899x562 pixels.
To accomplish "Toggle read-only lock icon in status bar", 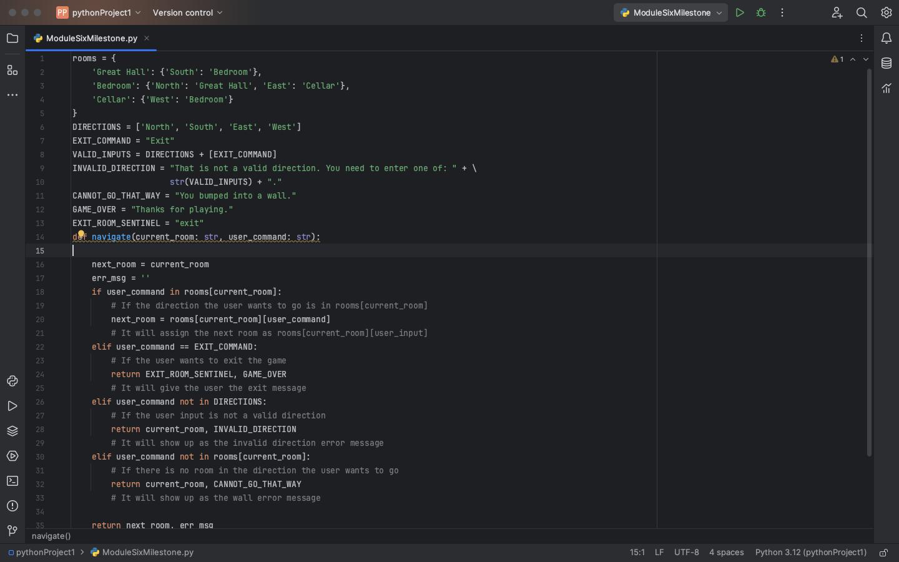I will [884, 553].
